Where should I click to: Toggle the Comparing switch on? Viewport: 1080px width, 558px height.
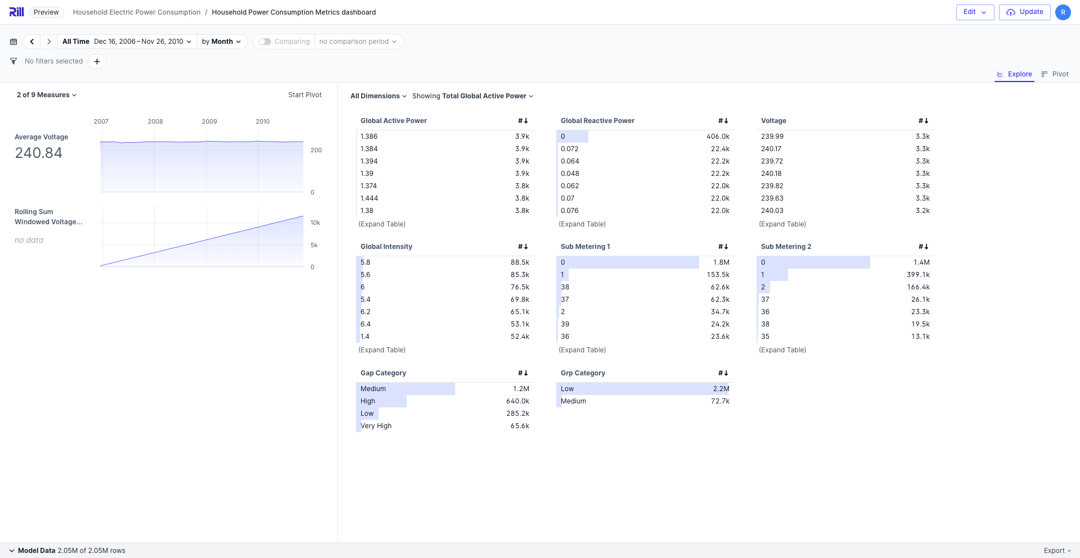pos(265,42)
